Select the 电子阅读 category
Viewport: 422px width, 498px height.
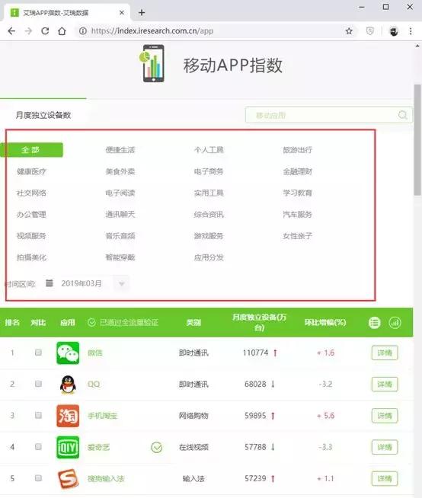click(120, 193)
